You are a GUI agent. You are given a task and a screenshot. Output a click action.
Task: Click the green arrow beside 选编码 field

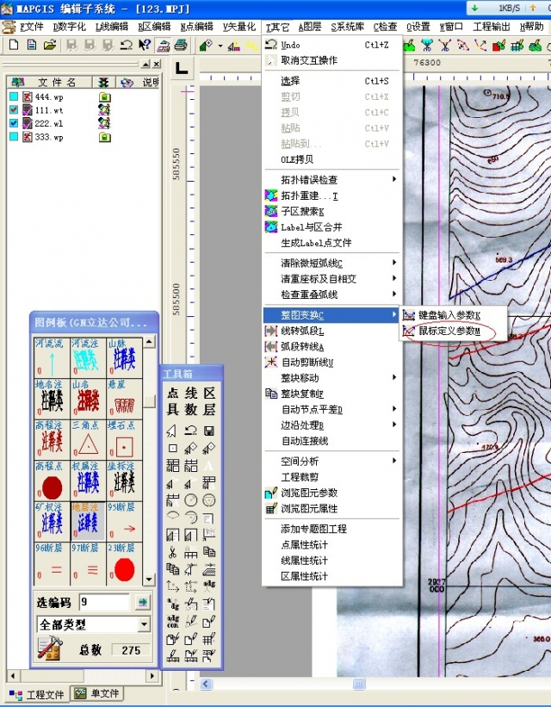(x=143, y=602)
